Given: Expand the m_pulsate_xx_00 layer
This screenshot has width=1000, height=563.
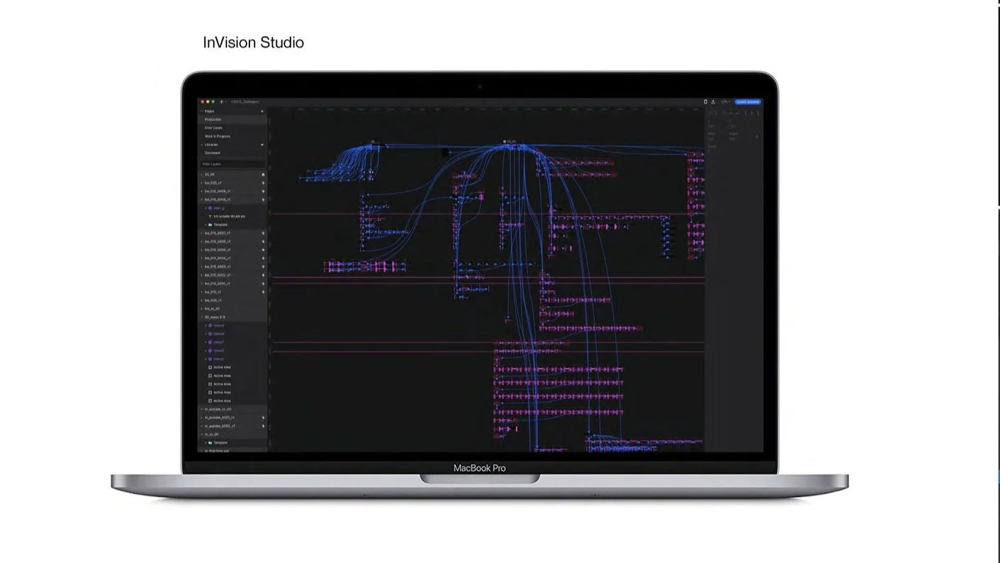Looking at the screenshot, I should tap(201, 409).
